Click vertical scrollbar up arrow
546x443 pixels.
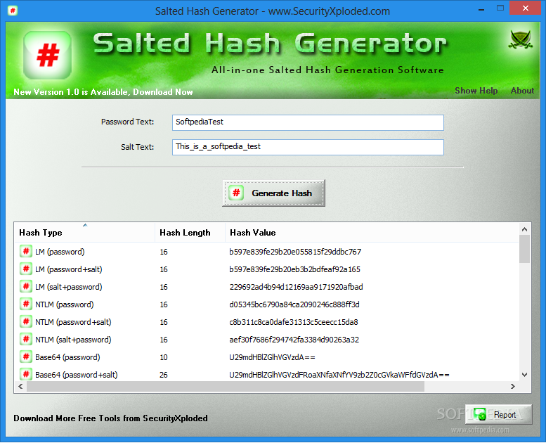pos(524,229)
